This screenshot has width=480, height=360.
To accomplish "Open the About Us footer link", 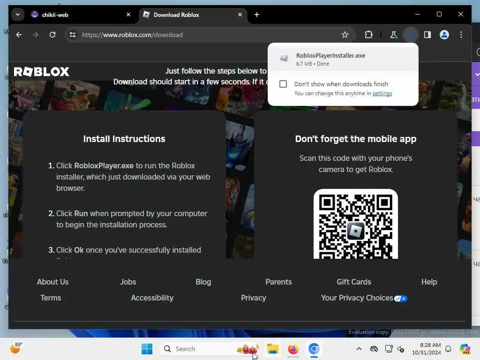I will tap(52, 282).
